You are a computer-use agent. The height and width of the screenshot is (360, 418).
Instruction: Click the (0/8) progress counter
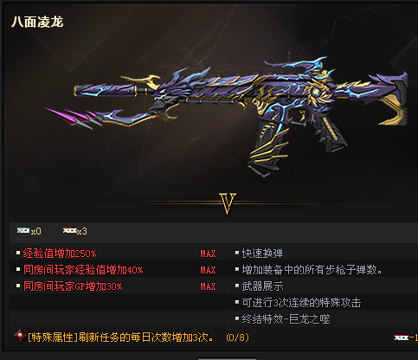click(x=238, y=337)
